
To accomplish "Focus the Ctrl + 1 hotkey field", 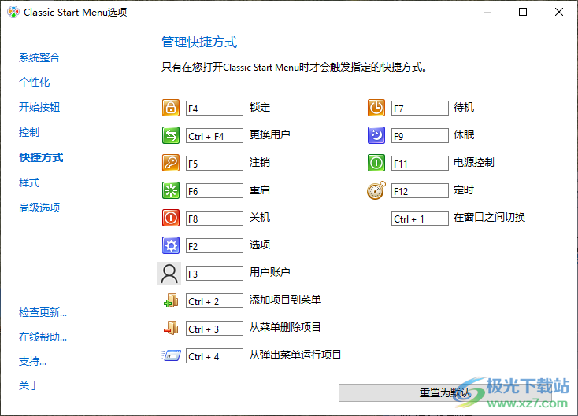I will (420, 219).
